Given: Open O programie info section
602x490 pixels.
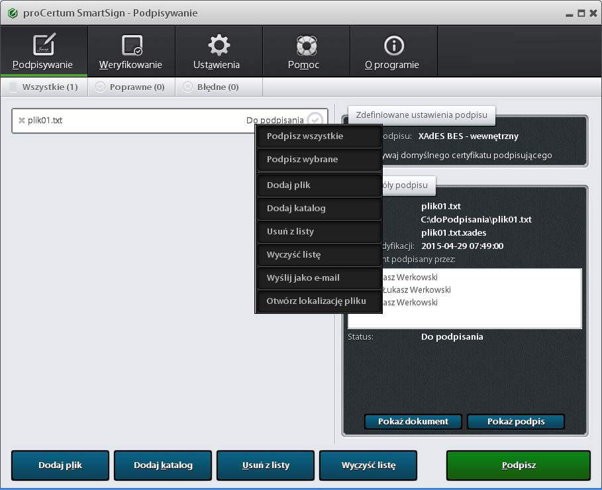Looking at the screenshot, I should [393, 51].
